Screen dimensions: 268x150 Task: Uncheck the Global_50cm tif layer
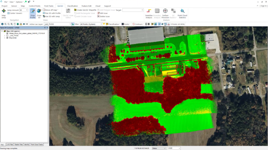[x=7, y=34]
